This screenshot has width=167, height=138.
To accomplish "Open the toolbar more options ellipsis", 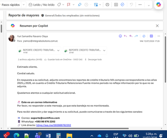I will [140, 5].
